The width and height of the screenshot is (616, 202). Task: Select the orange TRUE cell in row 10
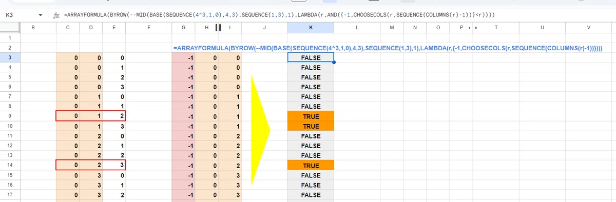pos(311,126)
